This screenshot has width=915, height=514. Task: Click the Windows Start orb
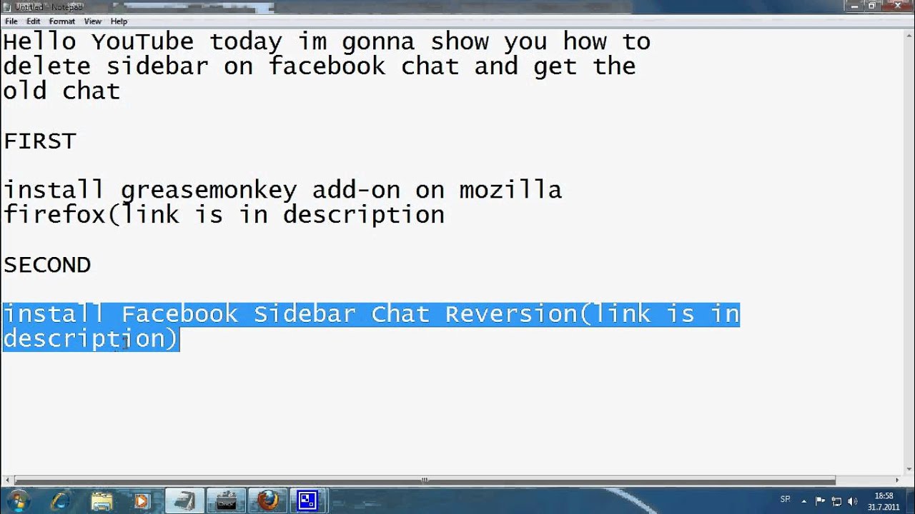(x=17, y=500)
